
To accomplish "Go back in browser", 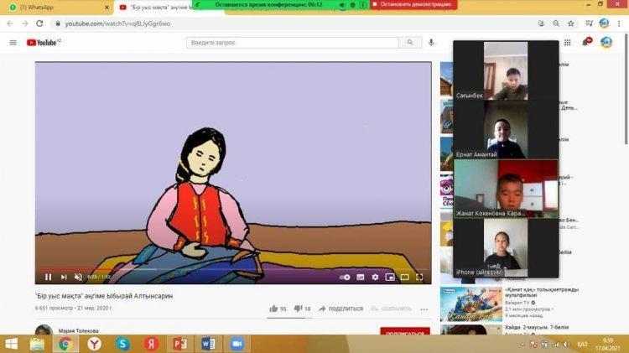I will point(10,23).
